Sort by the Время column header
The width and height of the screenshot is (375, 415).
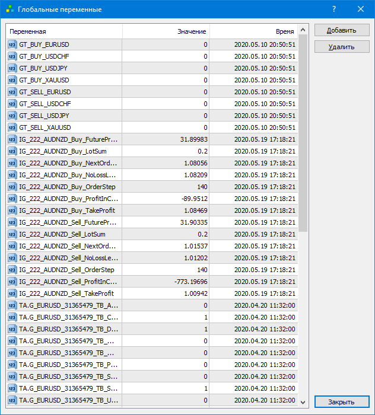pos(254,31)
